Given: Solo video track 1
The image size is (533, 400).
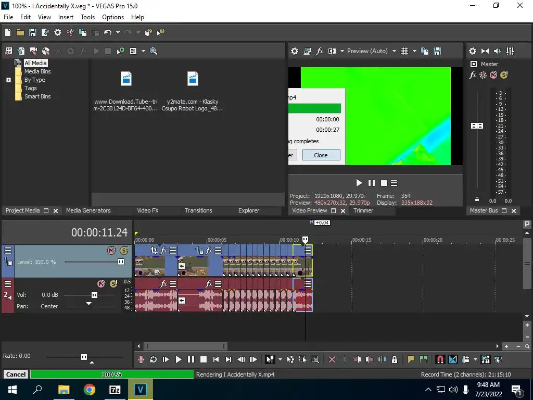Looking at the screenshot, I should tap(124, 251).
